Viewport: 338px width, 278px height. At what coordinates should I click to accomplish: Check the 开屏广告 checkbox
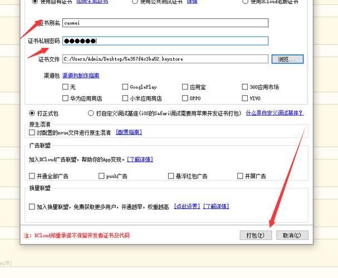[x=240, y=176]
